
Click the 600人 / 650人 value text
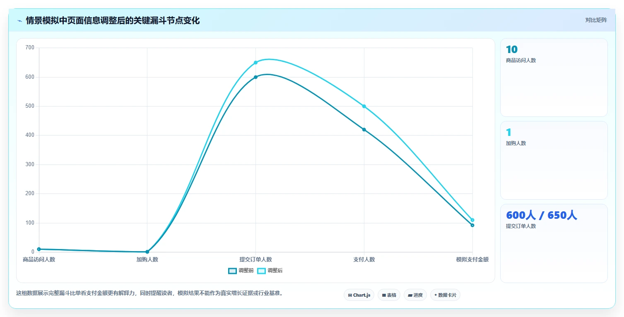541,215
